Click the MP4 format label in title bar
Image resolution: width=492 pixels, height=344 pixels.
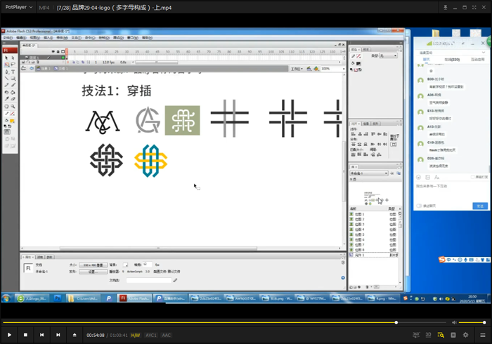(x=44, y=8)
